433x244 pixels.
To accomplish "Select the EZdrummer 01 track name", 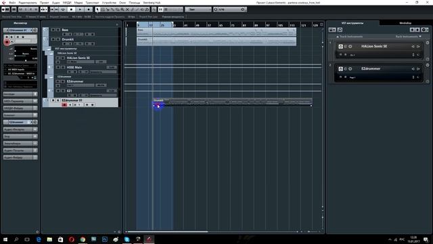I will pyautogui.click(x=72, y=100).
